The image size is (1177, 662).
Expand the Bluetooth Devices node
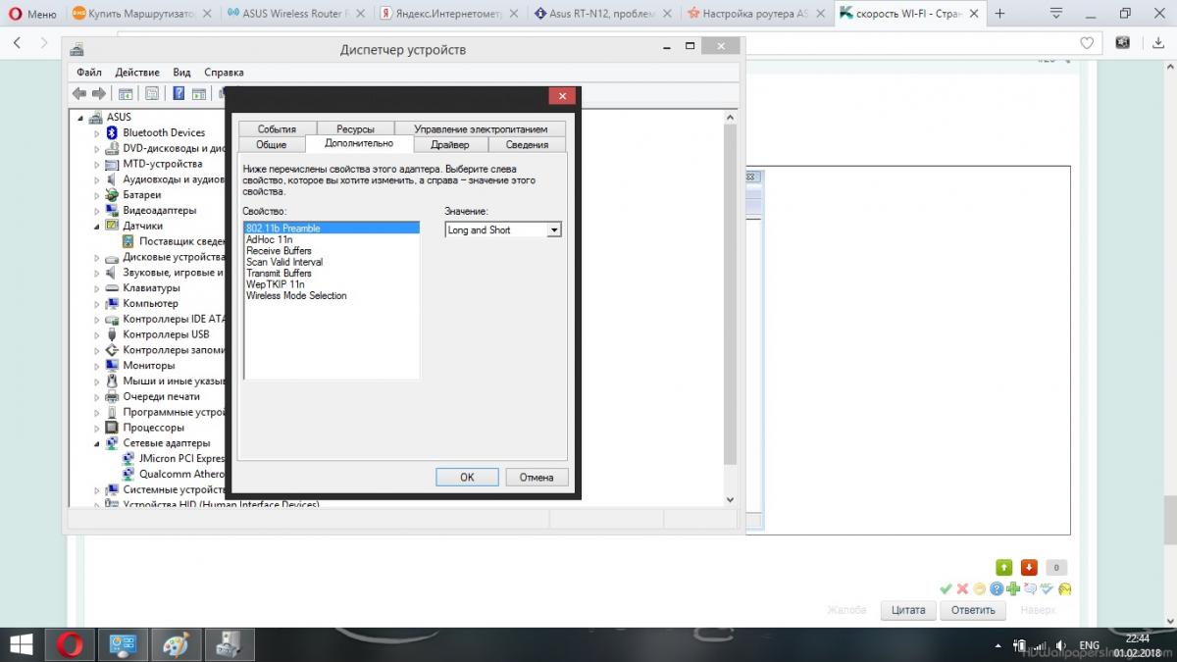click(97, 132)
